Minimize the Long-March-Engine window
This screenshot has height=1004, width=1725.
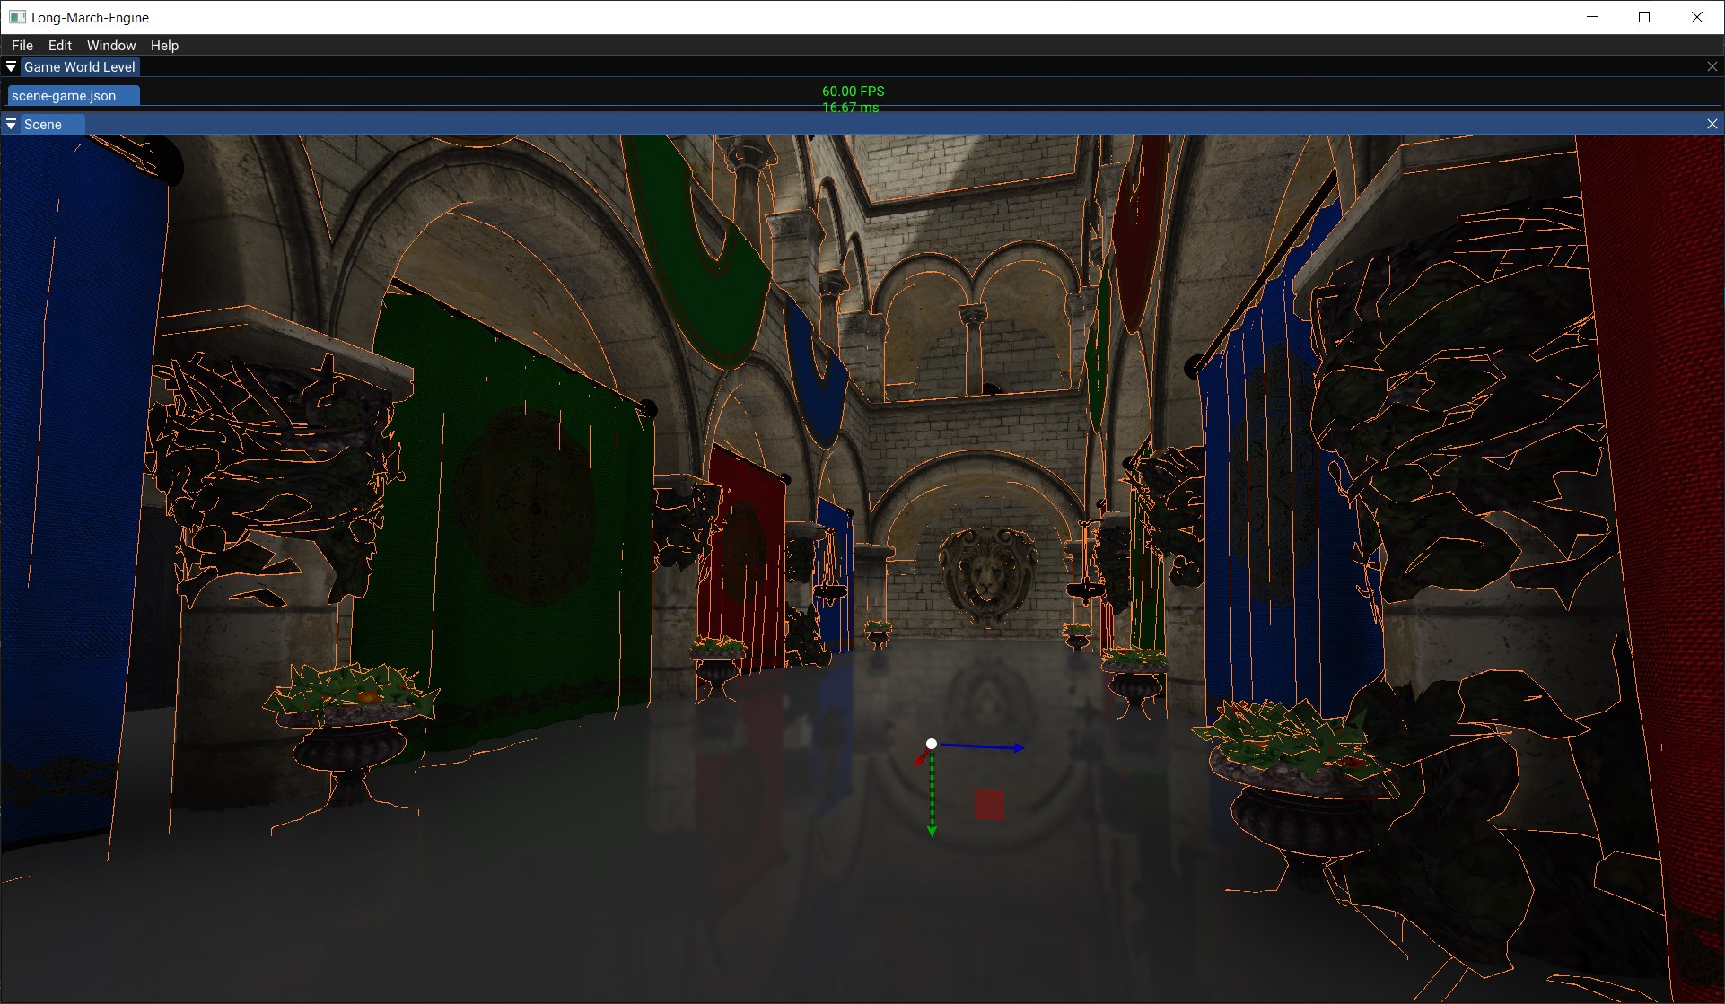pyautogui.click(x=1592, y=17)
